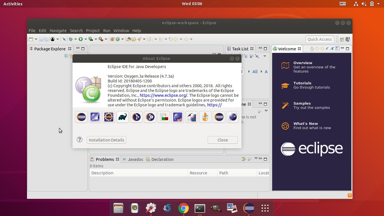Open the Tutorials link on Welcome
384x216 pixels.
302,83
